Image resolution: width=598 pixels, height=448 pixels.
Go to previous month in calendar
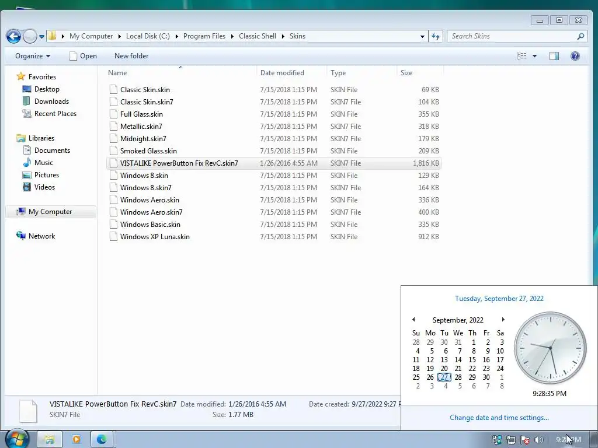(x=413, y=320)
